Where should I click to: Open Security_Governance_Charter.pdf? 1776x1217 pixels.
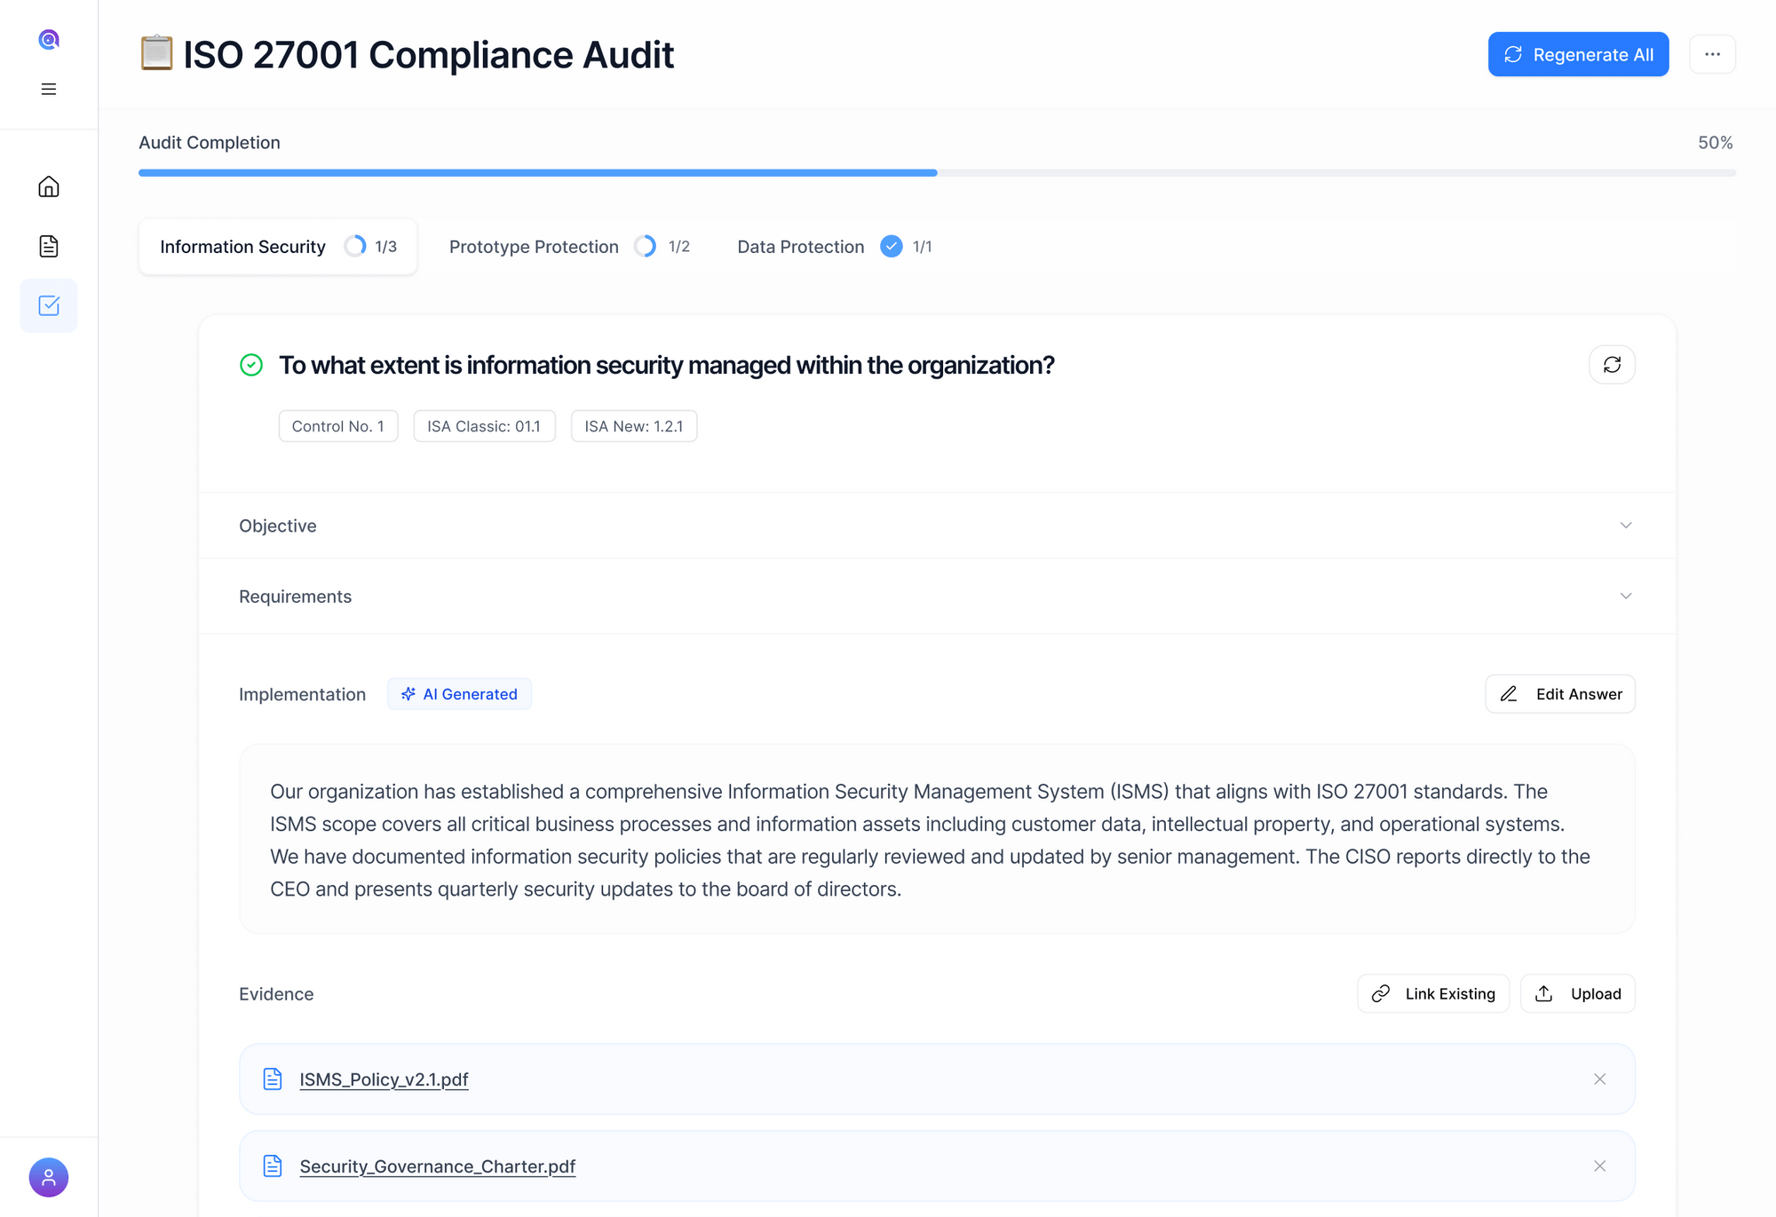point(438,1166)
